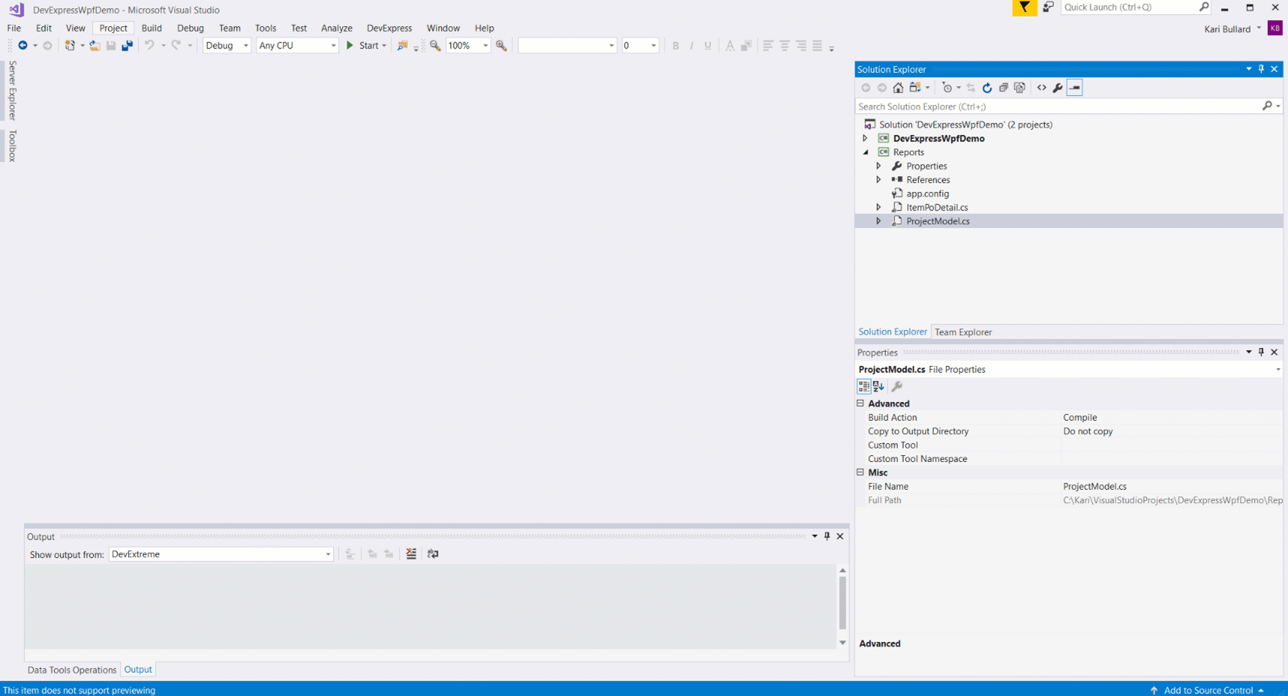Click the Search Solution Explorer field
Screen dimensions: 1288x696
1057,106
